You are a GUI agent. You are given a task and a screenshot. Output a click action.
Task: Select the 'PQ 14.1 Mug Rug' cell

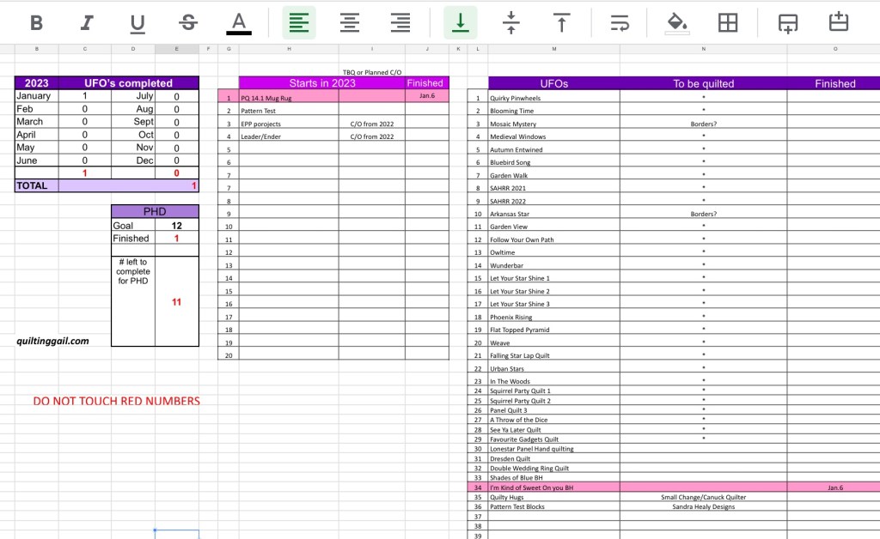pyautogui.click(x=288, y=98)
